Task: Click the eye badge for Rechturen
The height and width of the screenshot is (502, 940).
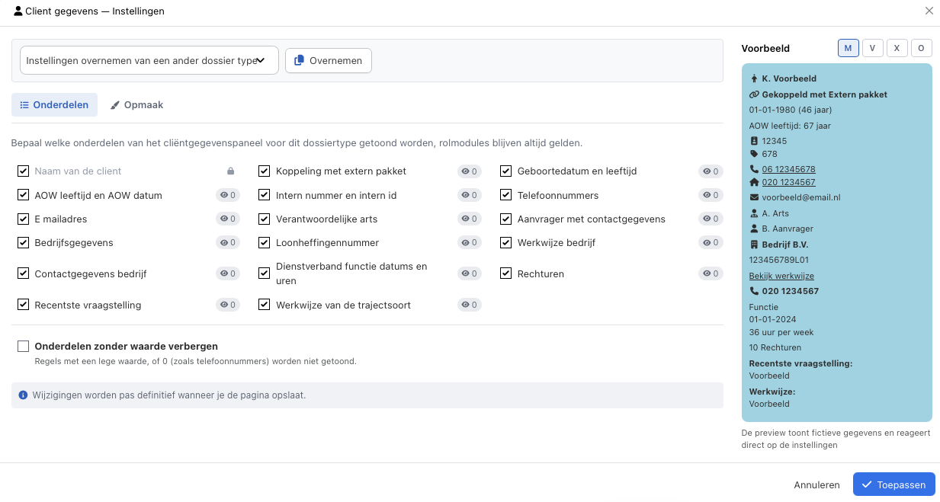Action: coord(711,274)
